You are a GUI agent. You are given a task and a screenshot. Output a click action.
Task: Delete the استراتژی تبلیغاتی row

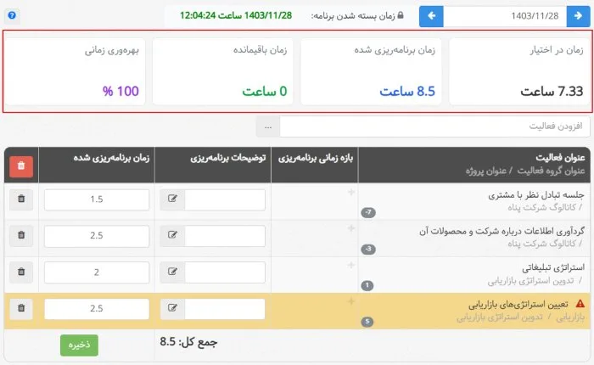[x=21, y=272]
